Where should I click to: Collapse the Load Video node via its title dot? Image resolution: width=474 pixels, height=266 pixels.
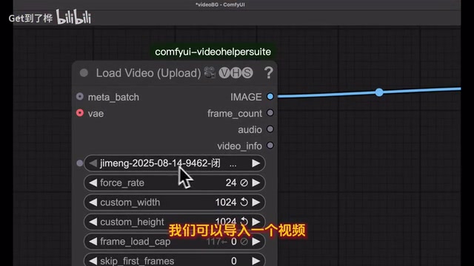click(84, 72)
